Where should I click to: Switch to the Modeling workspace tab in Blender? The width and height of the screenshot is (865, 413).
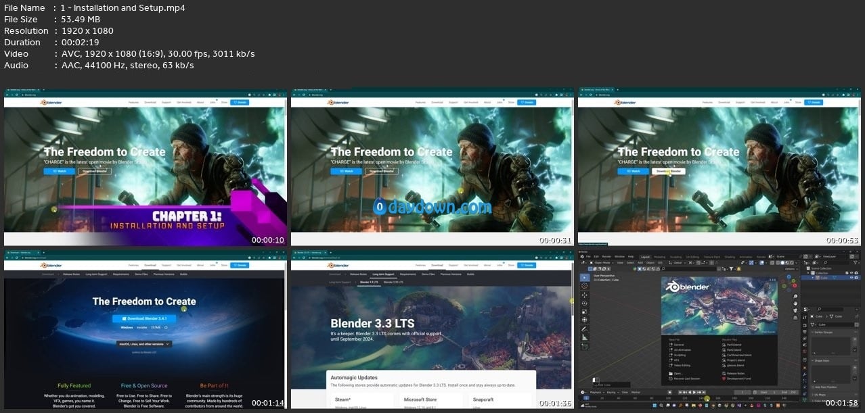click(659, 257)
